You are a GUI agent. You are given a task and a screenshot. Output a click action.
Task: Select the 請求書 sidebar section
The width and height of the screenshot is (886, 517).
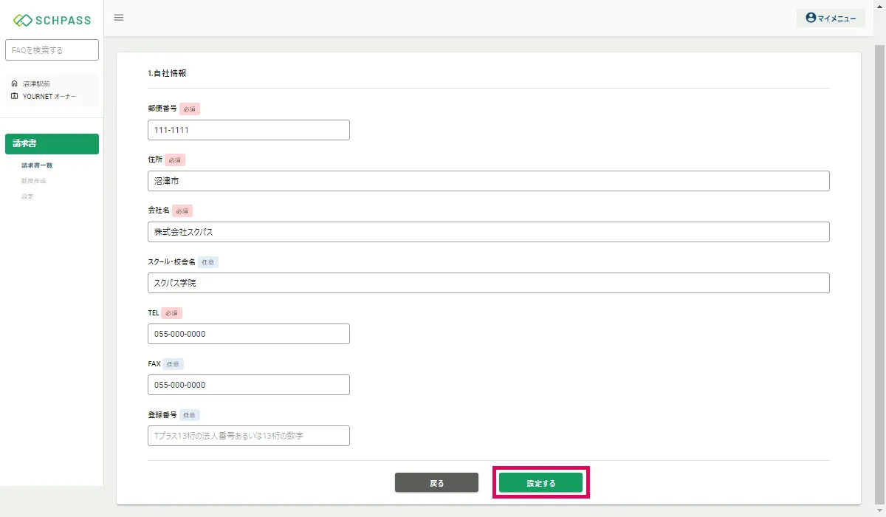(x=52, y=143)
